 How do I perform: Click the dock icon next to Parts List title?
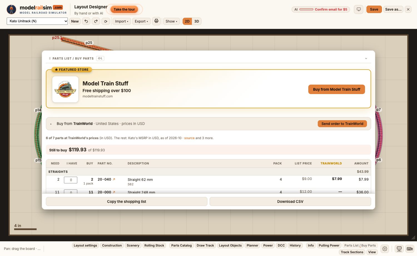tap(100, 58)
